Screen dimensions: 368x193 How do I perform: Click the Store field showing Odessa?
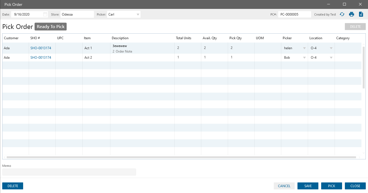pyautogui.click(x=77, y=14)
